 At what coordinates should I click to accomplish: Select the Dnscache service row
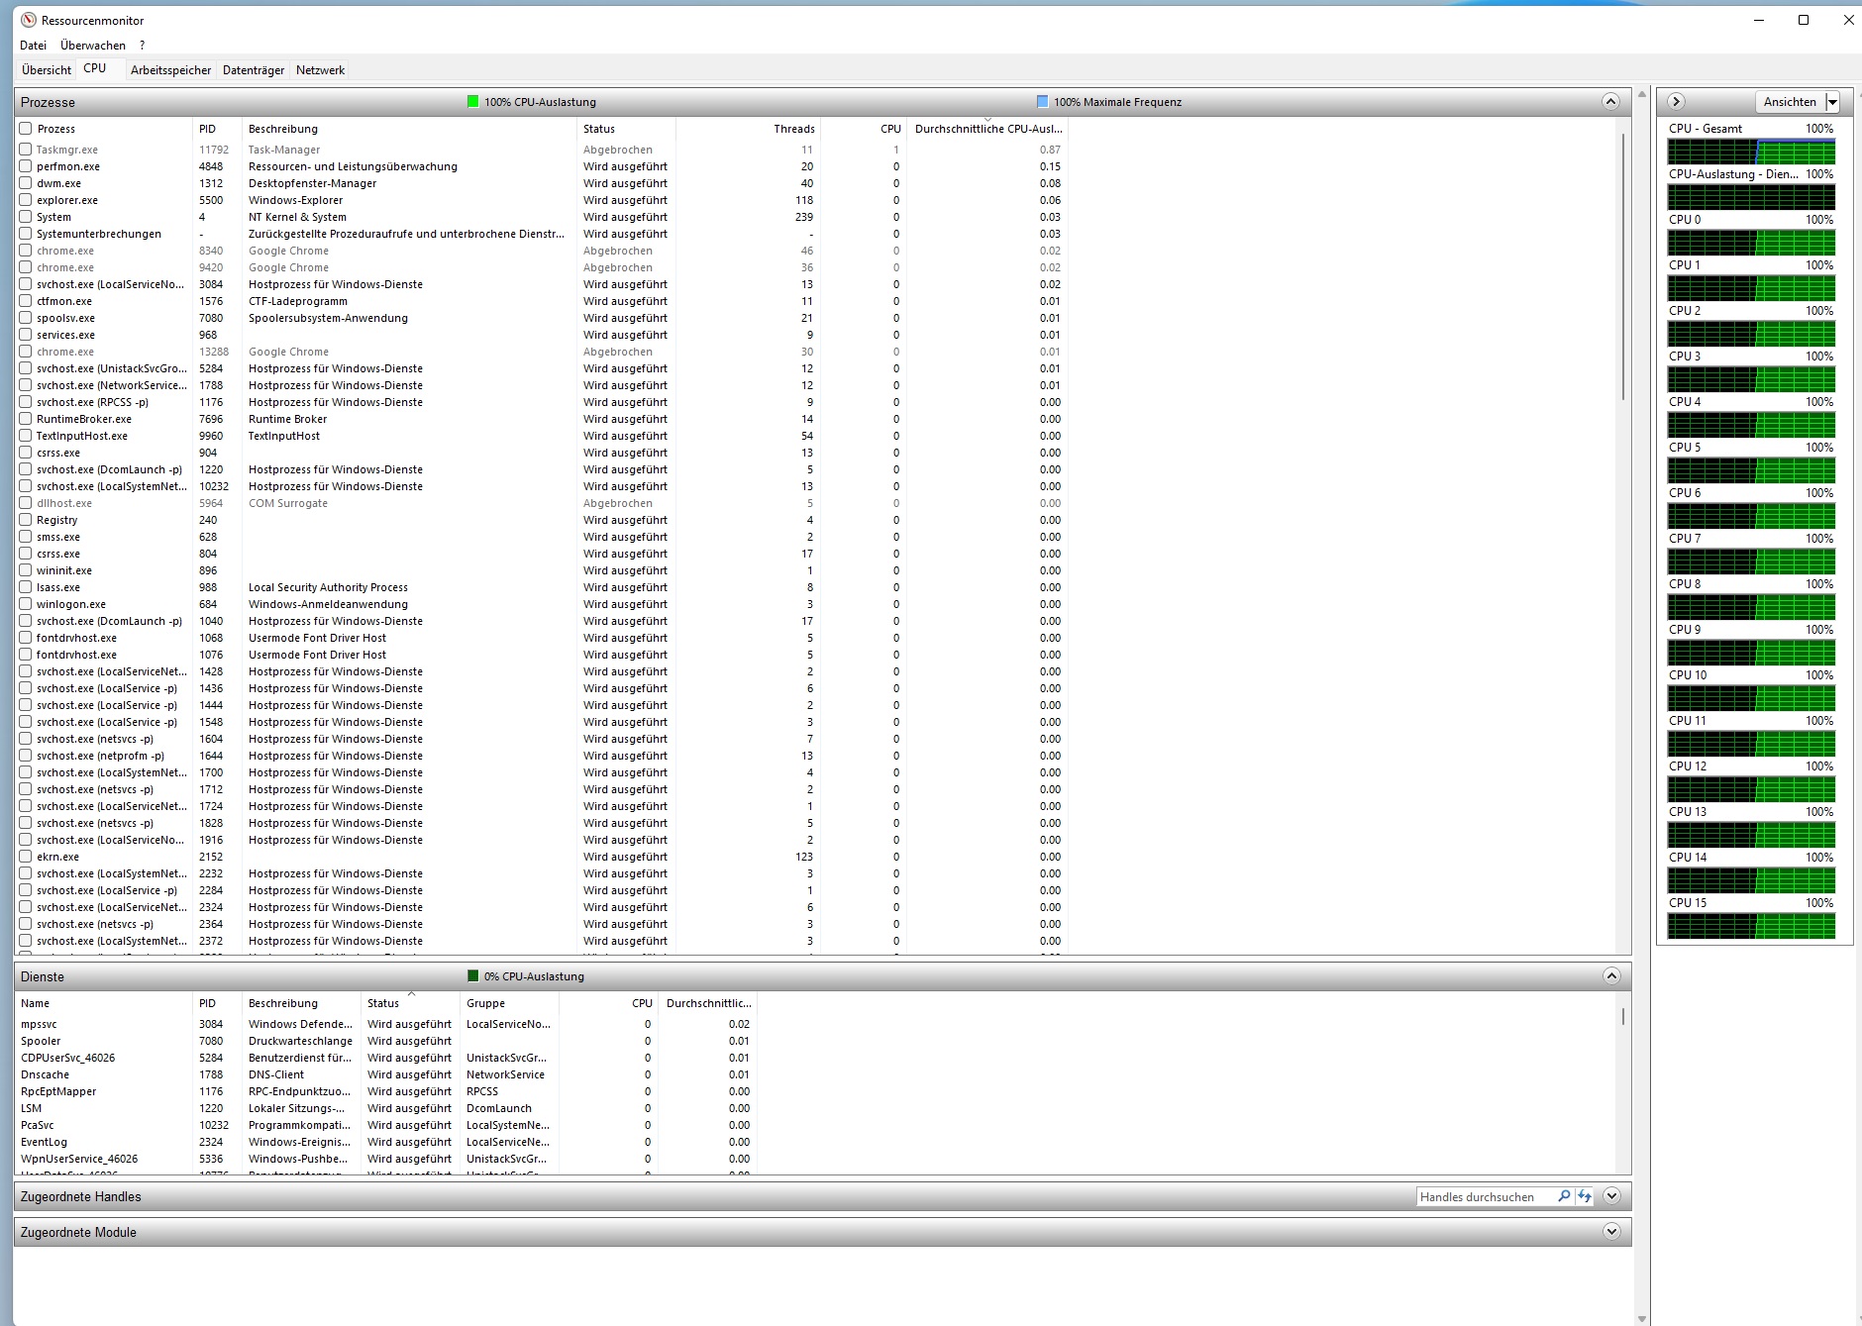[386, 1074]
